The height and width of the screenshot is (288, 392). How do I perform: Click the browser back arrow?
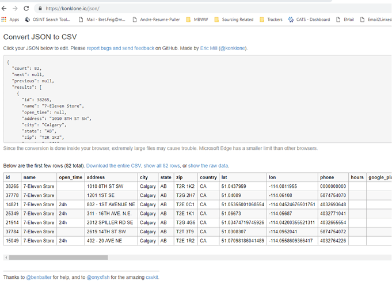click(5, 9)
